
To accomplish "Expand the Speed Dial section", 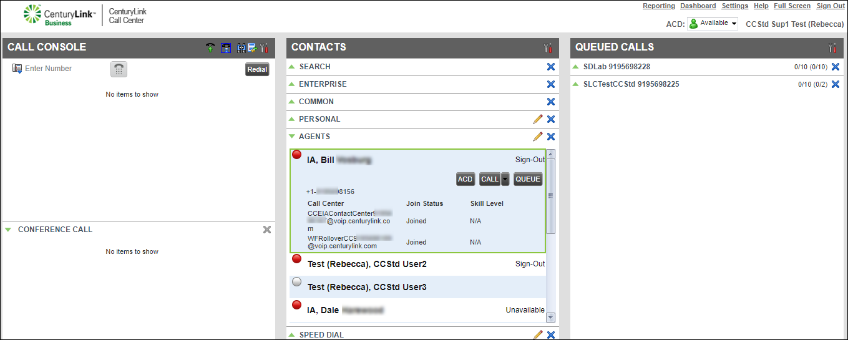I will pyautogui.click(x=291, y=334).
